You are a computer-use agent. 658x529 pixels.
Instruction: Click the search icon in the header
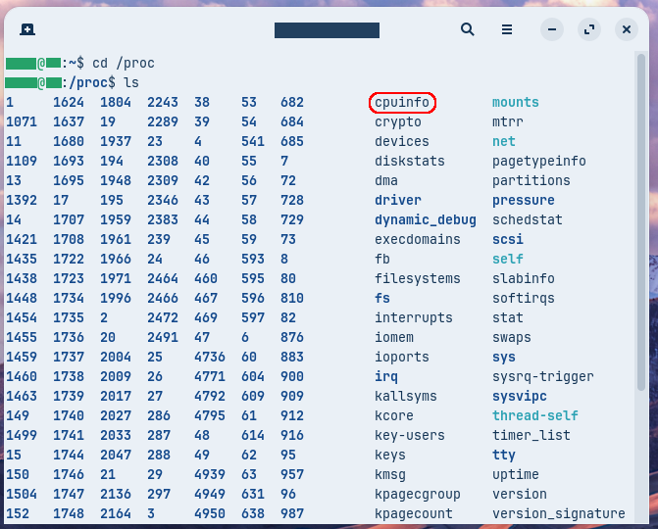[x=468, y=29]
